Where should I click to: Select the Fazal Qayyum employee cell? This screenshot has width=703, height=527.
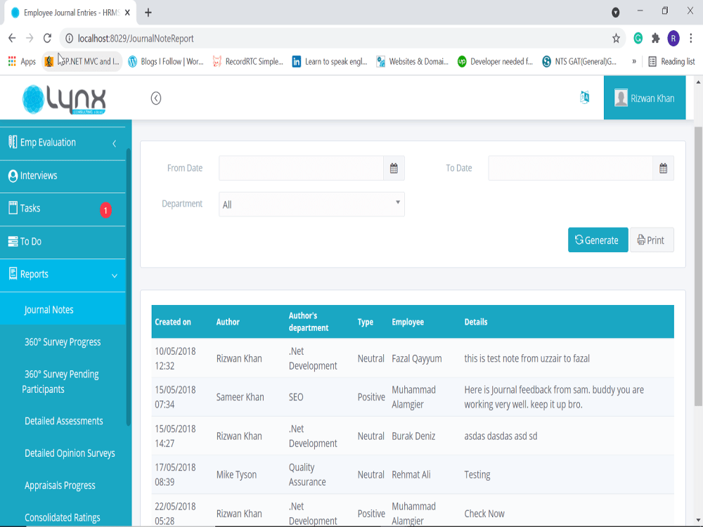click(x=416, y=358)
